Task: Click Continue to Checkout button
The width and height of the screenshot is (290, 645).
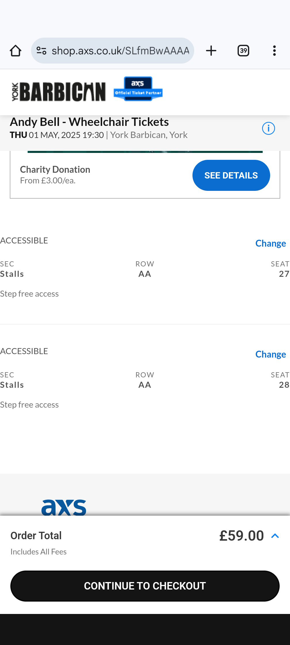Action: [x=145, y=586]
